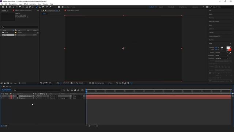Click the Motion Blur enable icon in timeline
The image size is (234, 132).
[78, 90]
